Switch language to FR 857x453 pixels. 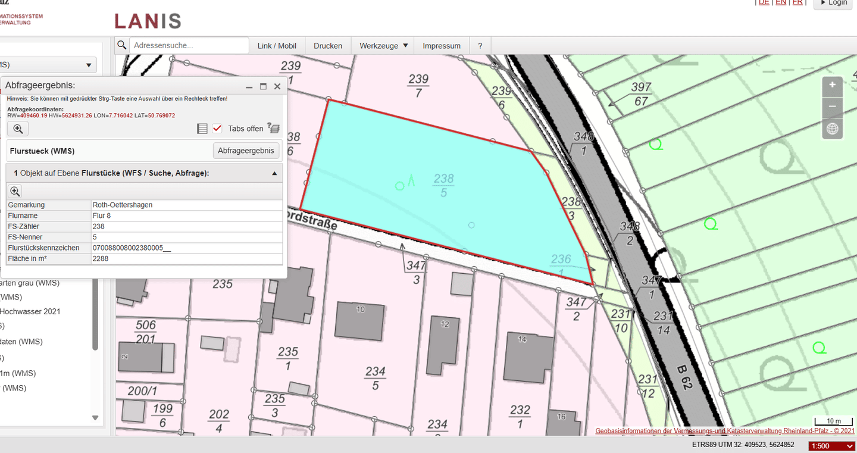pos(797,2)
